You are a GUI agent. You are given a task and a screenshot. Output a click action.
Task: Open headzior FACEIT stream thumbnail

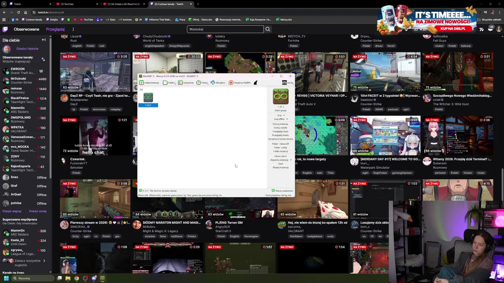tap(385, 72)
